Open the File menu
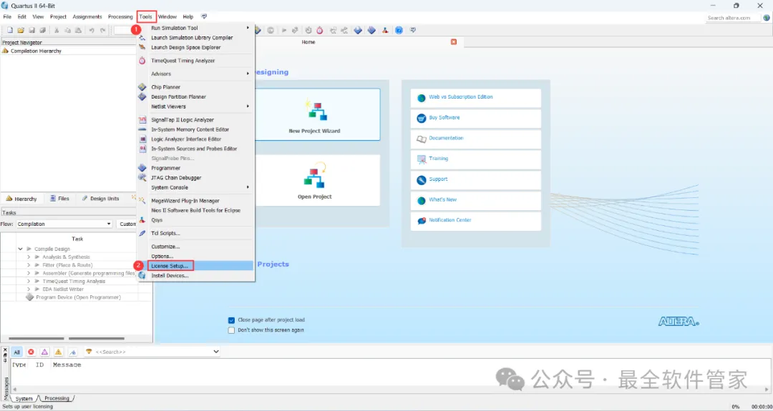This screenshot has width=773, height=411. [7, 16]
